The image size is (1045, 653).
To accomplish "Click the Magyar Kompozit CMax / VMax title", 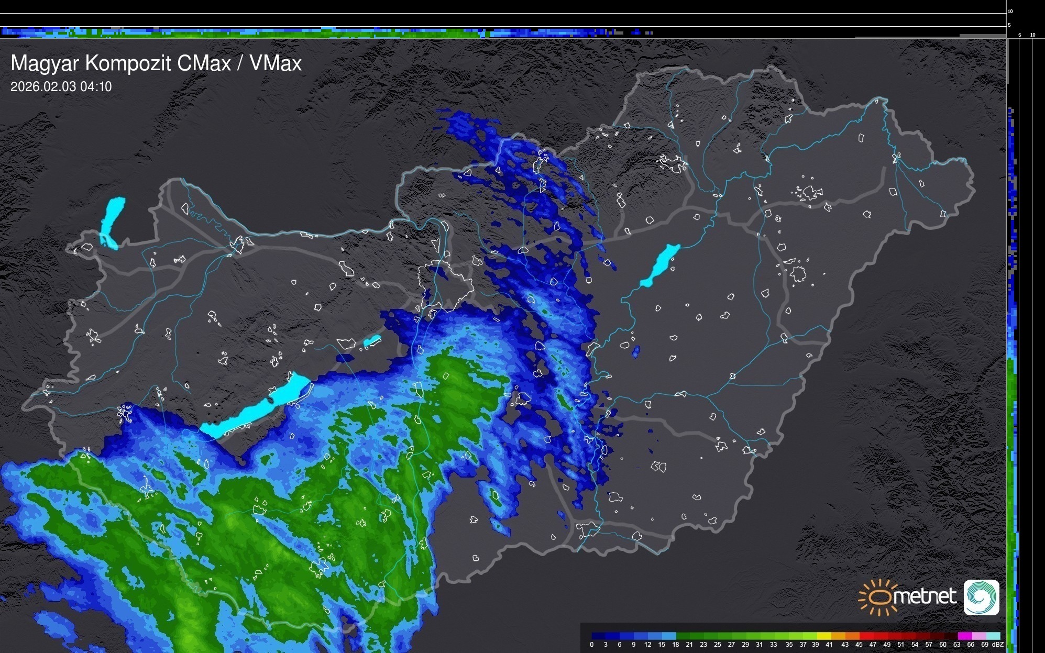I will click(x=156, y=63).
